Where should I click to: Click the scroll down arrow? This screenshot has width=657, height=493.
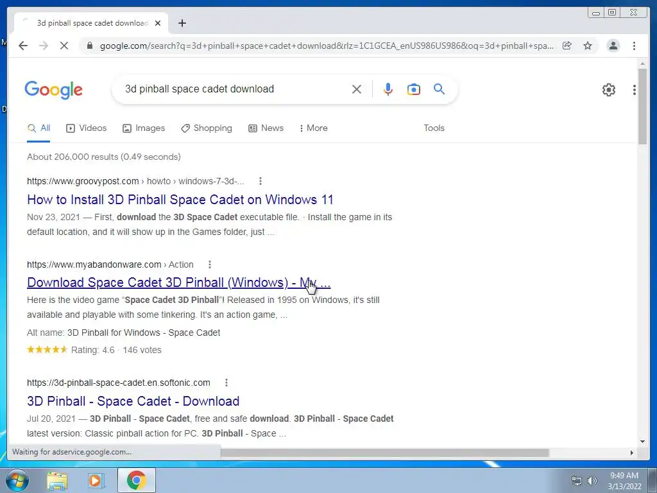tap(642, 441)
